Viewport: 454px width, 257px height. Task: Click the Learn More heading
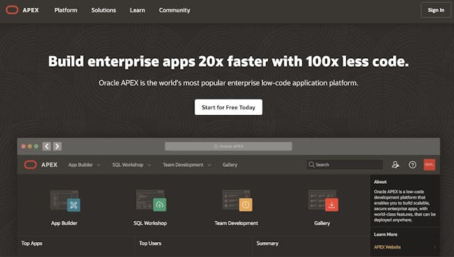tap(385, 234)
